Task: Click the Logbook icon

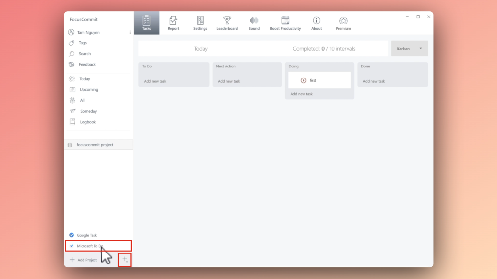Action: tap(72, 122)
